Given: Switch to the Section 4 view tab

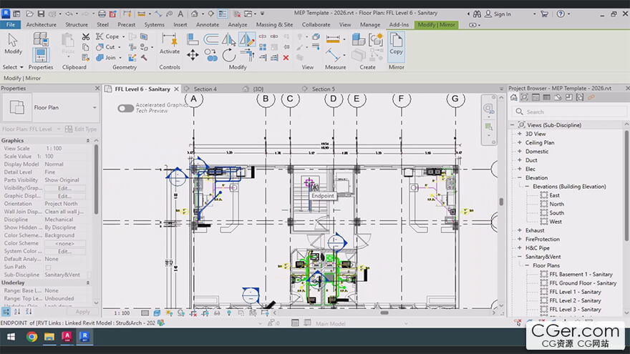Looking at the screenshot, I should tap(205, 89).
